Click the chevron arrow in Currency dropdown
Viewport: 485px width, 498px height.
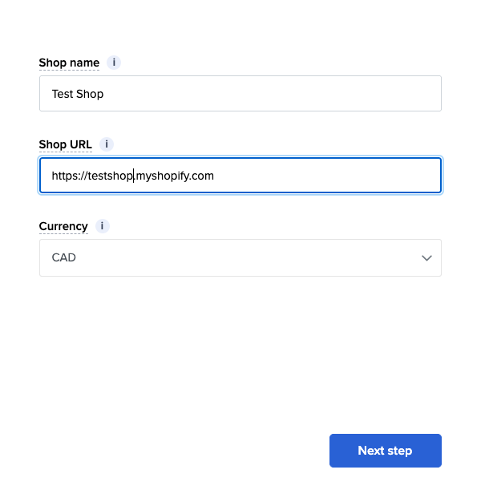tap(426, 258)
